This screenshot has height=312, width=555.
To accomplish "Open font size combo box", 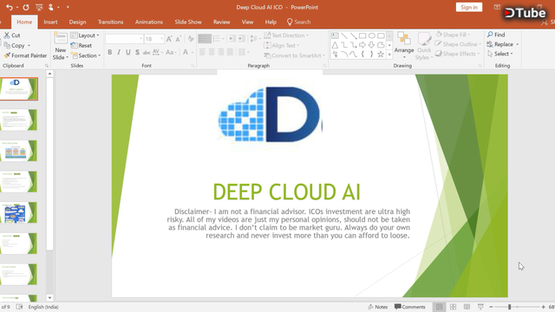I will pos(154,39).
